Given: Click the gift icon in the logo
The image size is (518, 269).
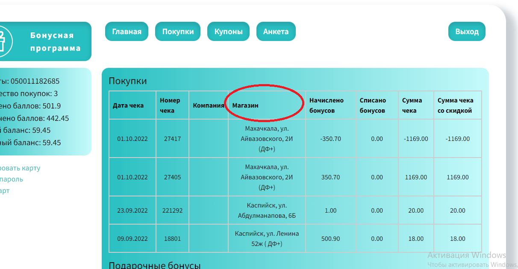Looking at the screenshot, I should pos(3,41).
